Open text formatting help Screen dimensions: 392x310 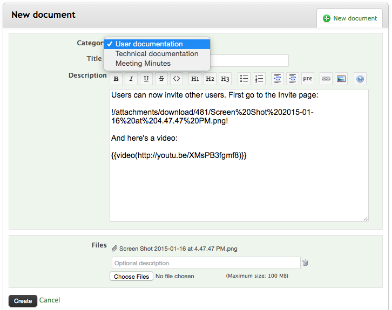click(x=360, y=79)
